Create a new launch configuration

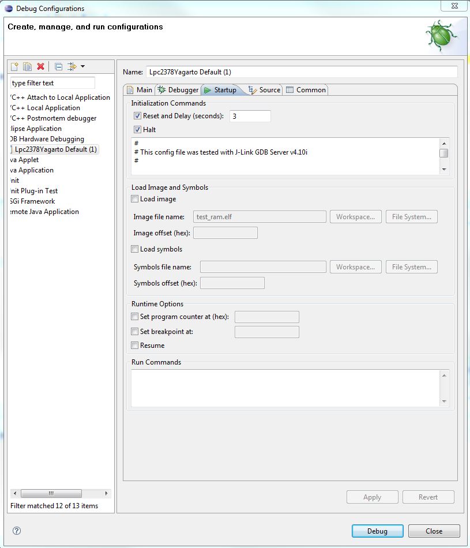click(14, 66)
